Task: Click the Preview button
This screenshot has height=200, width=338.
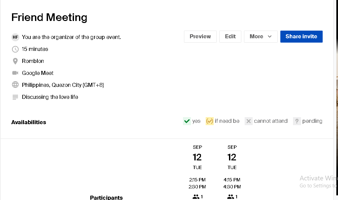Action: point(200,37)
